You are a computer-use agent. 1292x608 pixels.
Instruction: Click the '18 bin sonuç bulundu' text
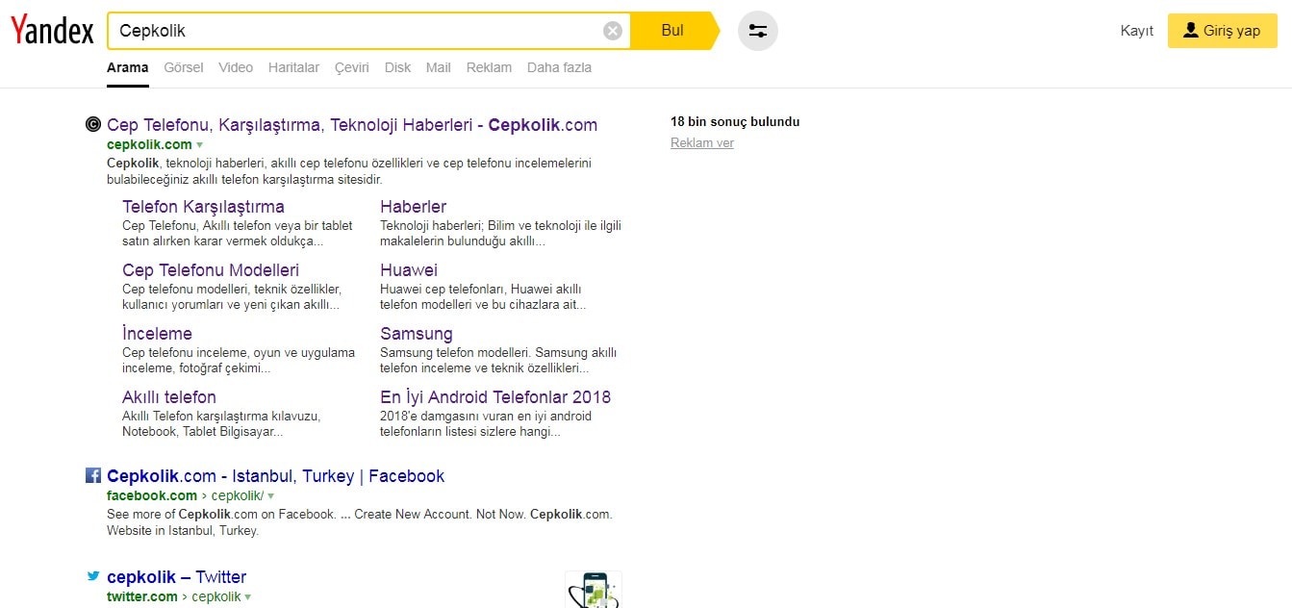click(735, 122)
